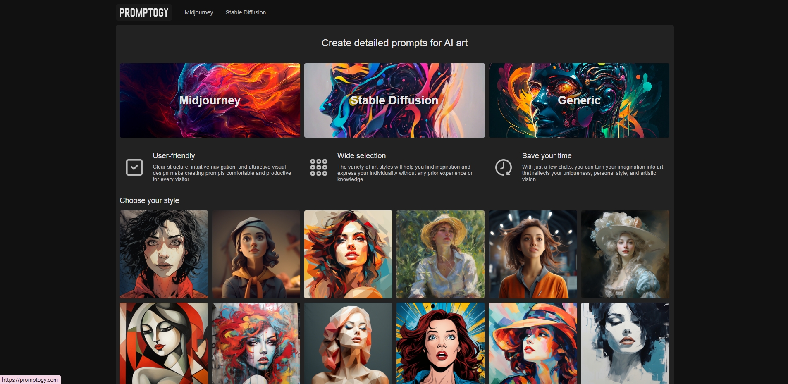Choose the colorful woman in orange hat

[533, 343]
